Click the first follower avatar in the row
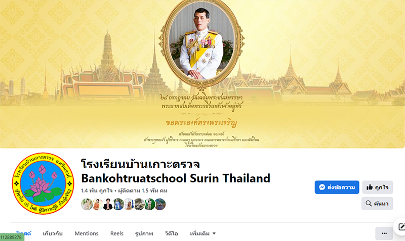This screenshot has height=241, width=405. point(87,204)
